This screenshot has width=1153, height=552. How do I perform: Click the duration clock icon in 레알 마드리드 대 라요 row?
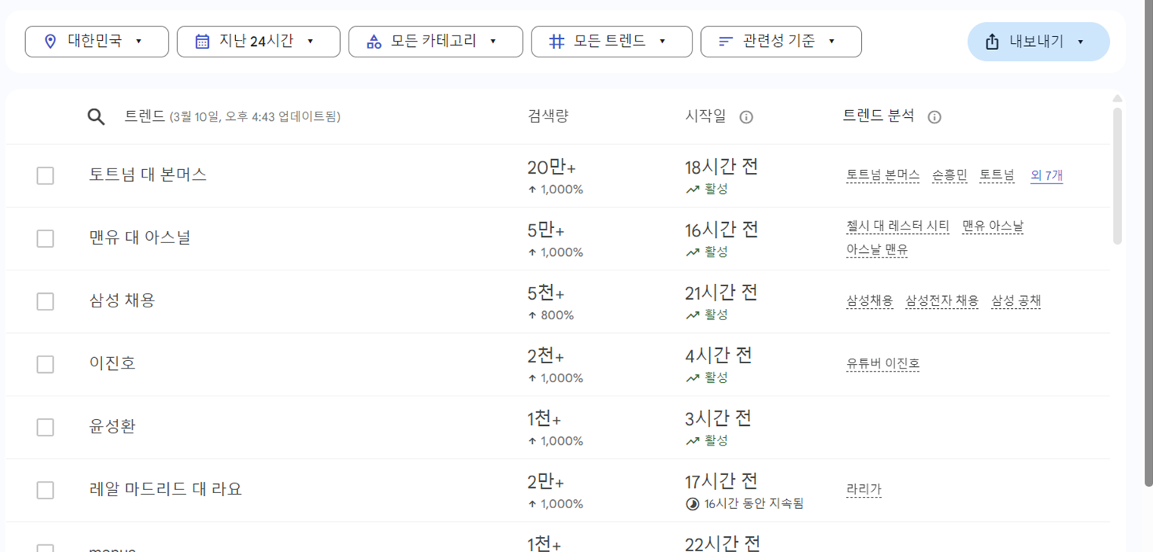coord(692,504)
